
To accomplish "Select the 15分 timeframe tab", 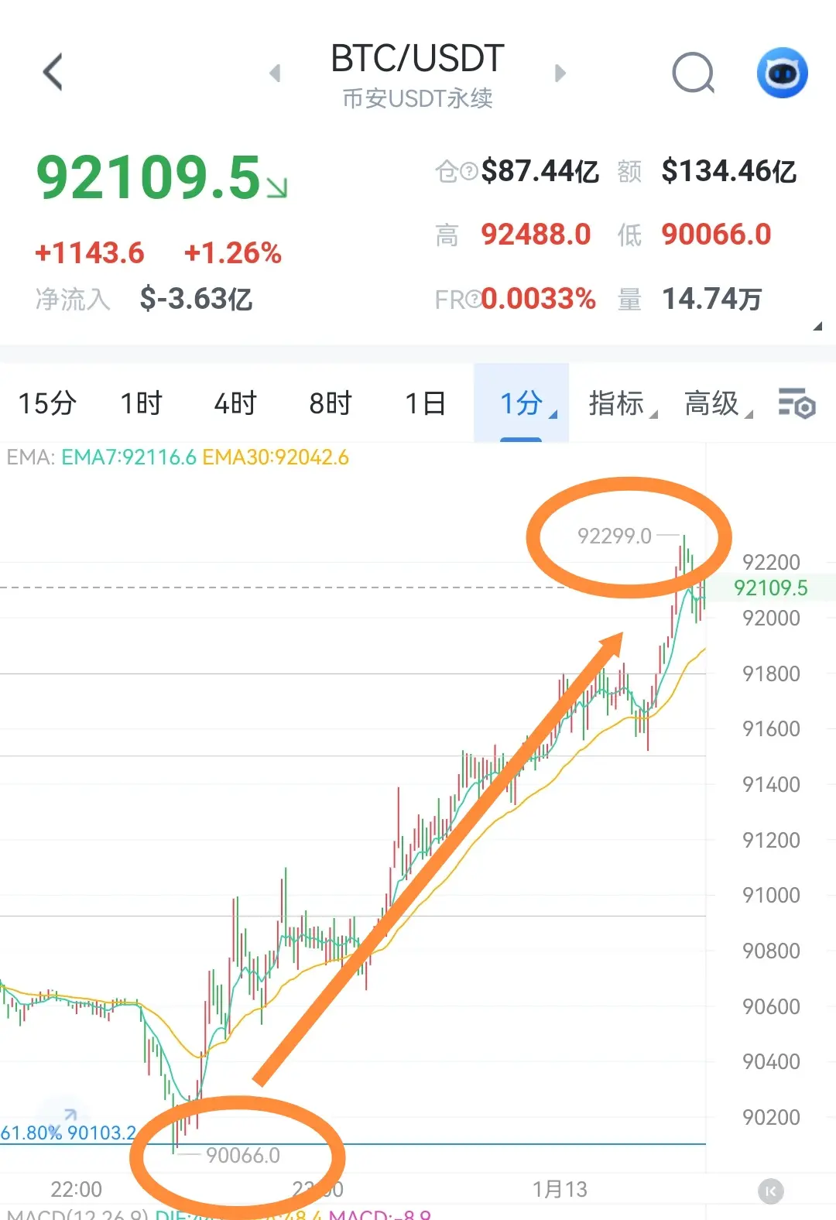I will (x=46, y=403).
